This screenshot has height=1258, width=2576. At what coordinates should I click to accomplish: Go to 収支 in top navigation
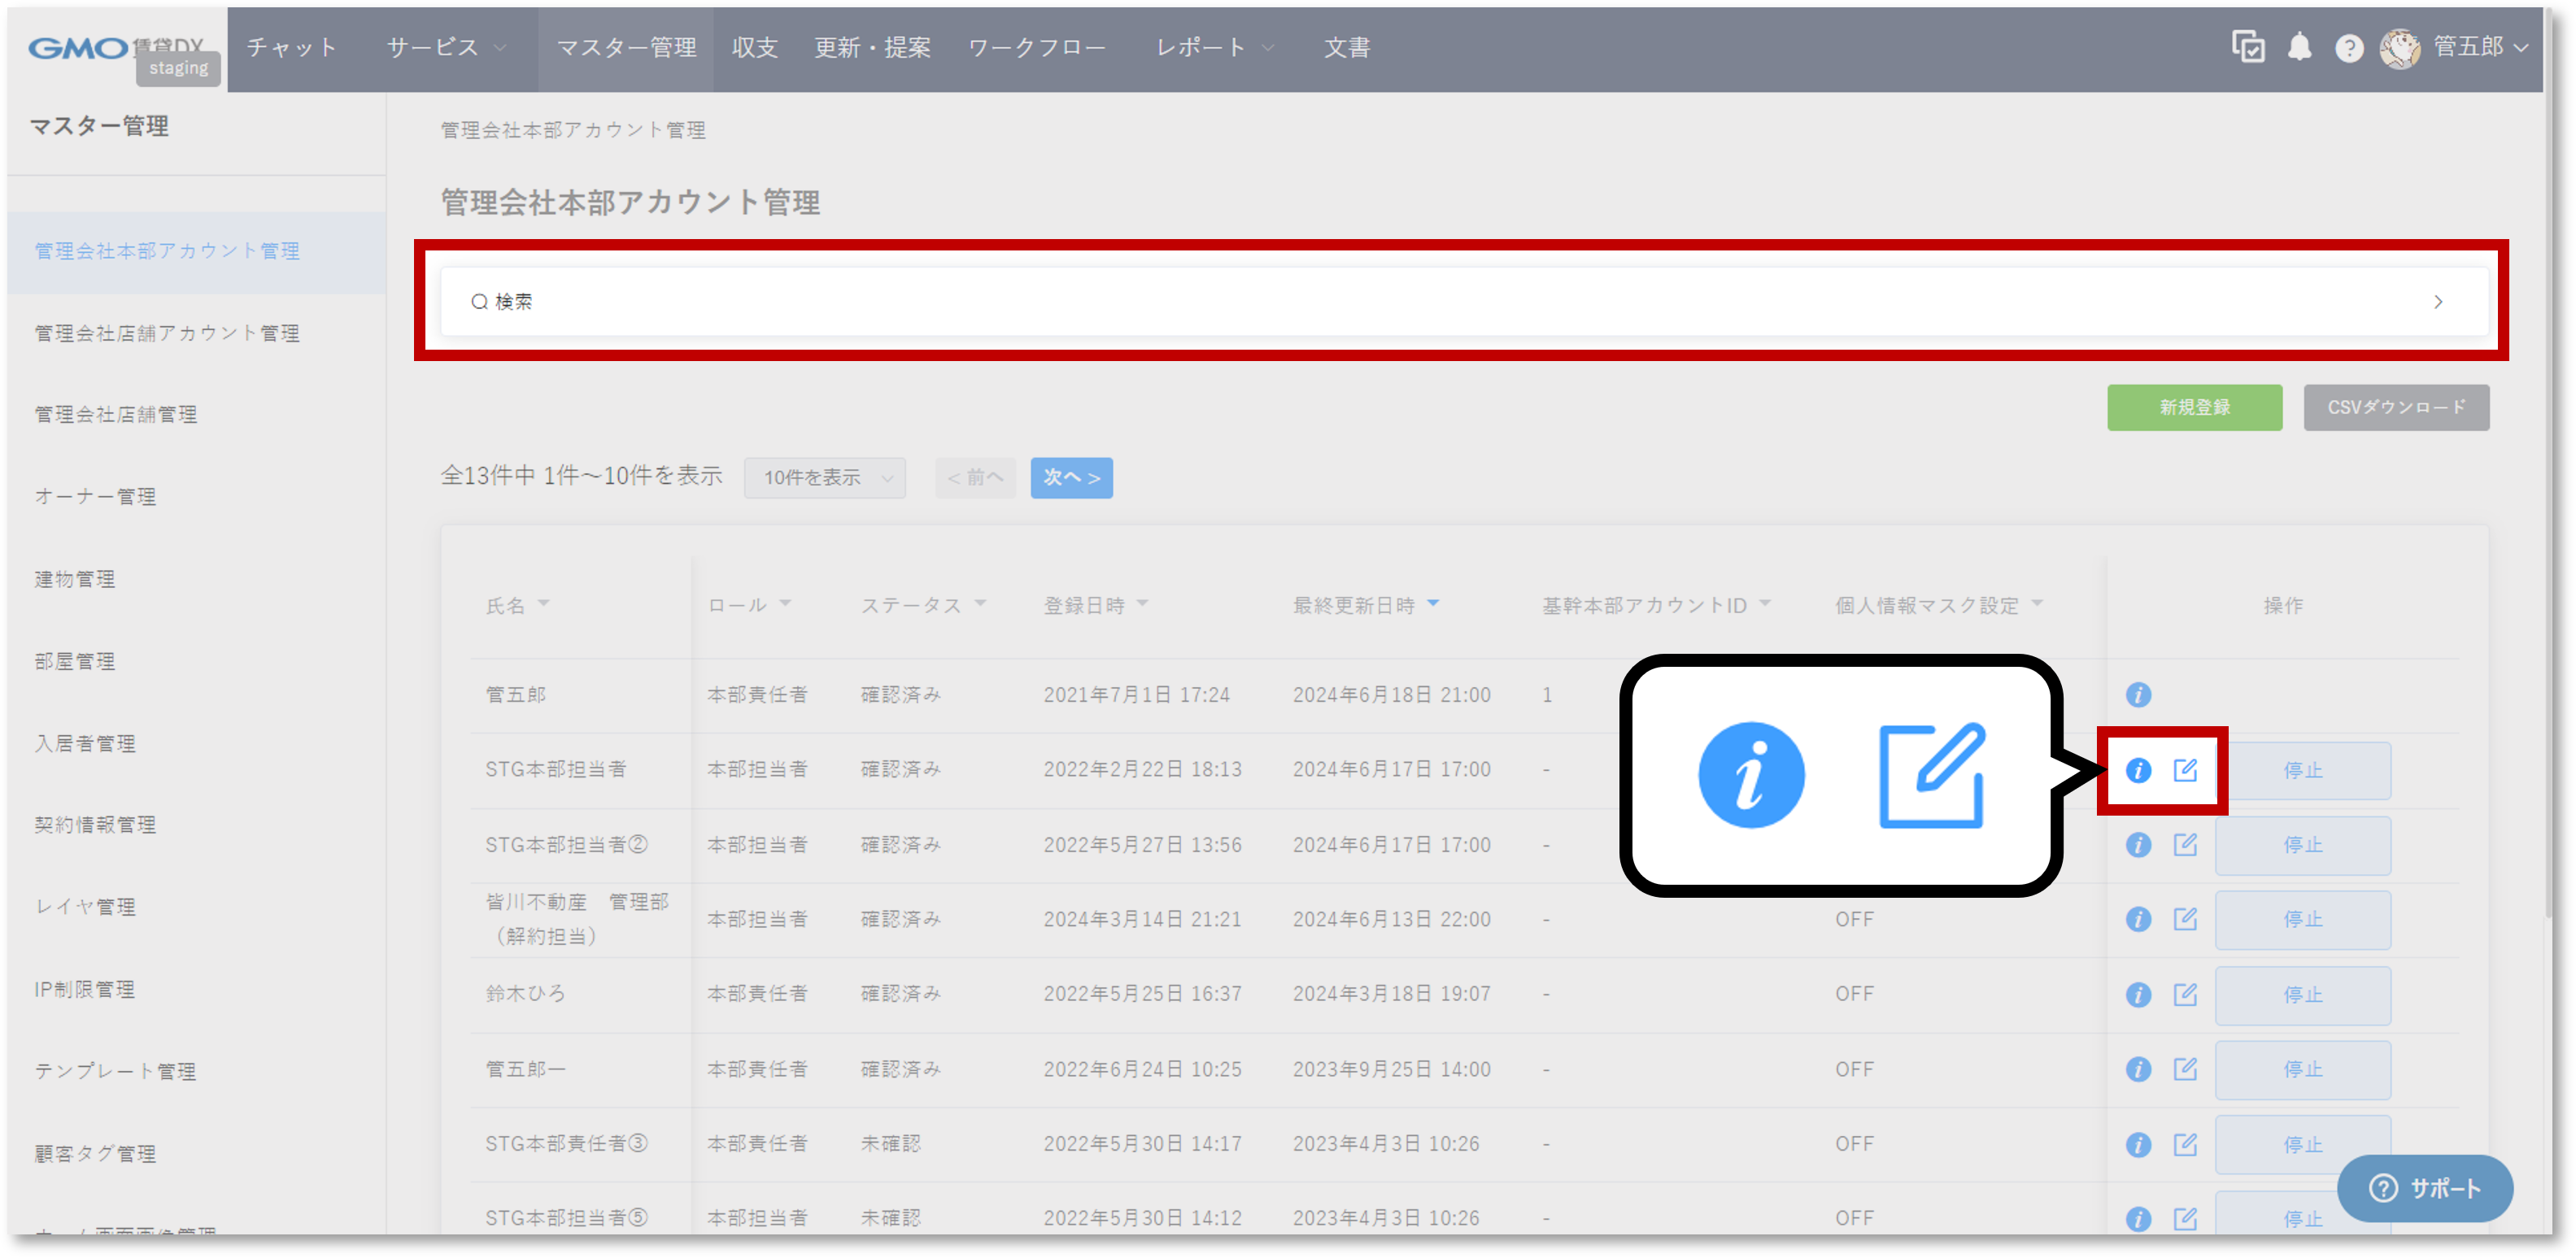754,47
